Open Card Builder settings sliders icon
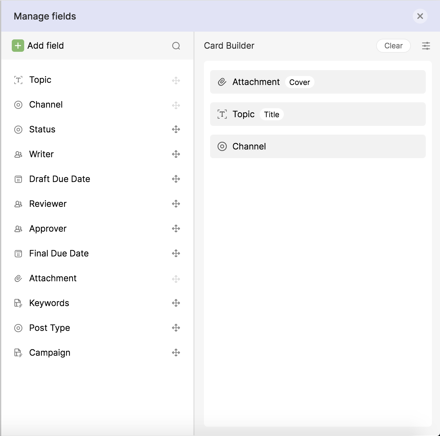 point(426,46)
